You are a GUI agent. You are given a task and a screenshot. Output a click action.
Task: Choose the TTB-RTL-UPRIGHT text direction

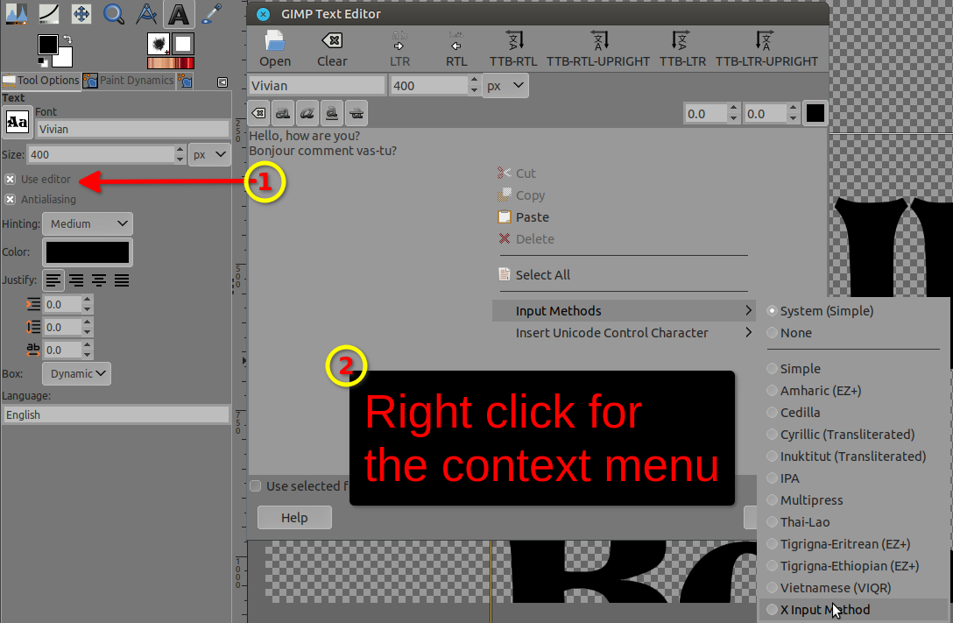tap(598, 48)
